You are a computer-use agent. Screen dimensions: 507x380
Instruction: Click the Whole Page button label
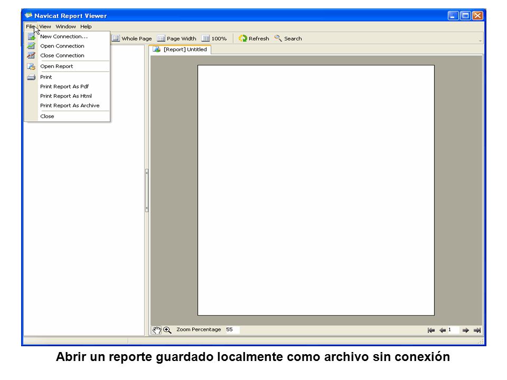click(137, 39)
